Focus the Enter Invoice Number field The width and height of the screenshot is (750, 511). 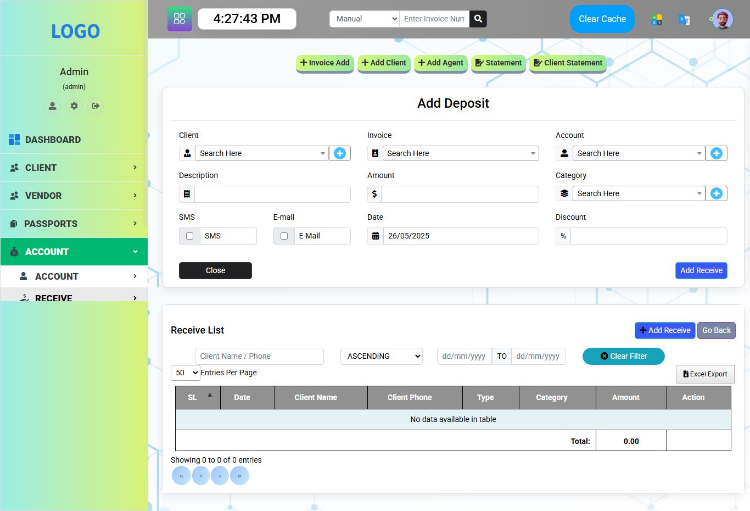pos(434,19)
